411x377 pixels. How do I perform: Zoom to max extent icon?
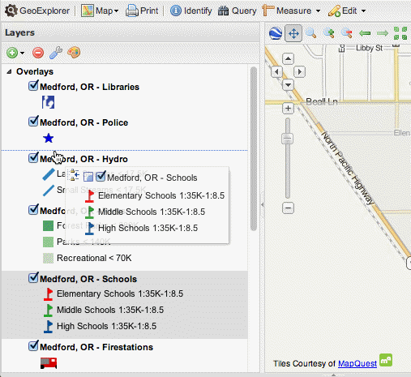400,33
